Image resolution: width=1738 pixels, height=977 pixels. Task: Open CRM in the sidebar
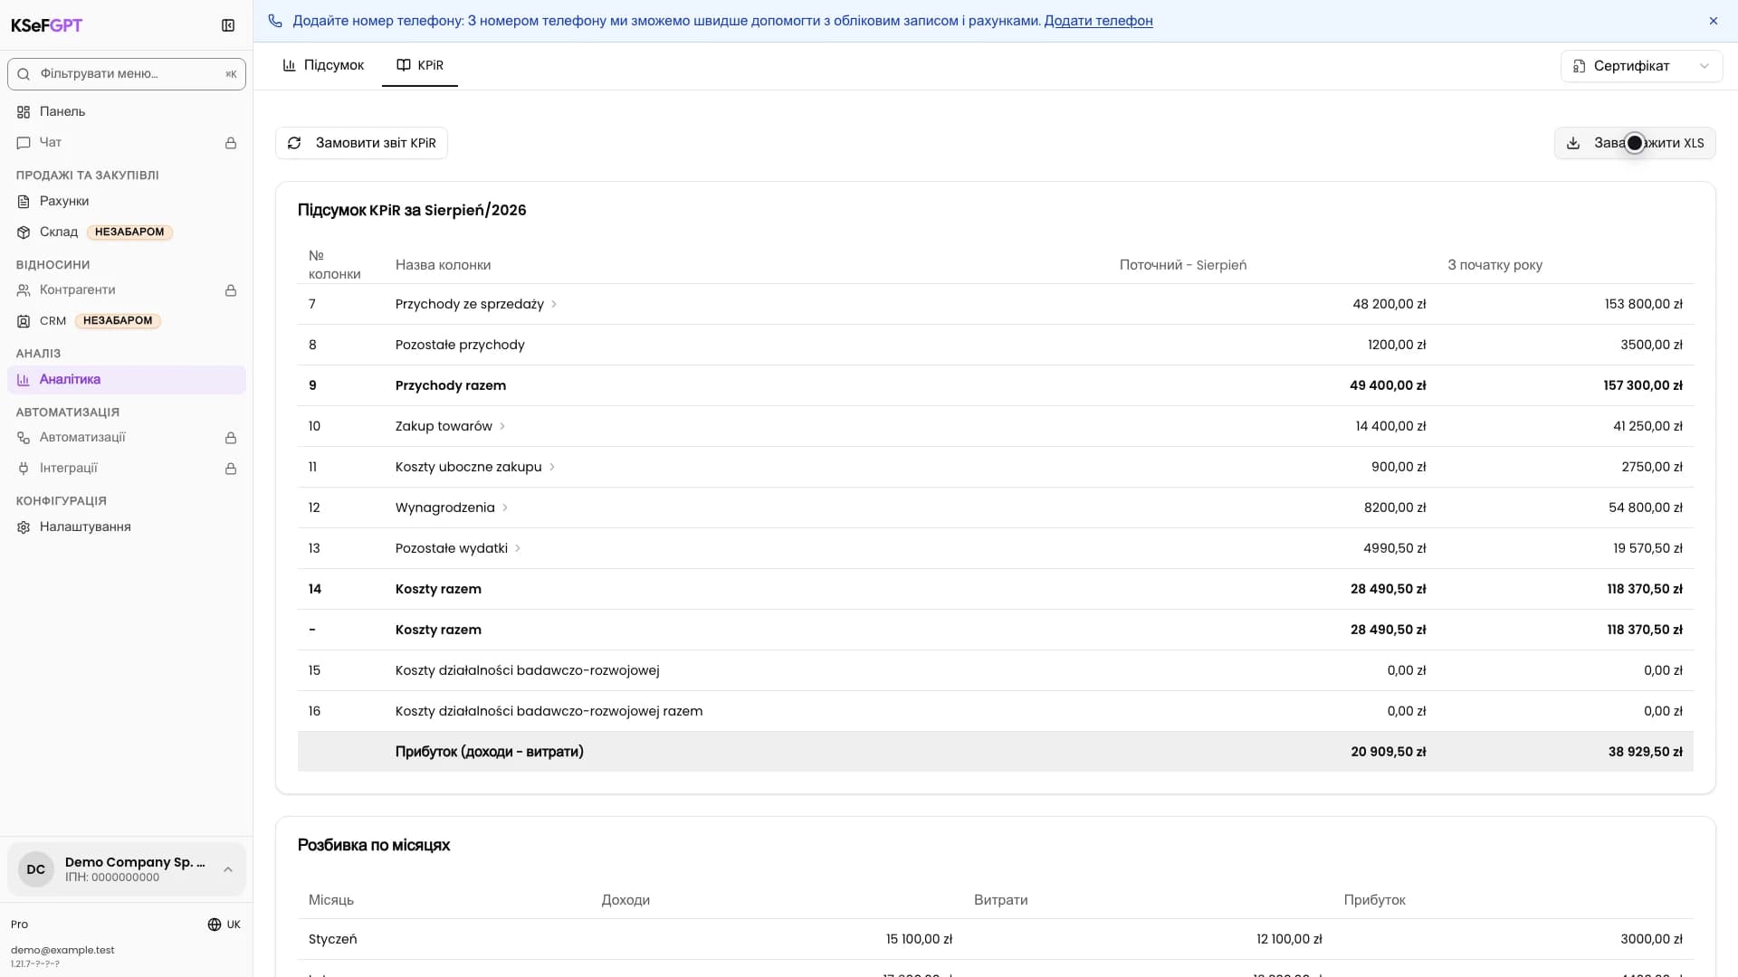tap(127, 321)
